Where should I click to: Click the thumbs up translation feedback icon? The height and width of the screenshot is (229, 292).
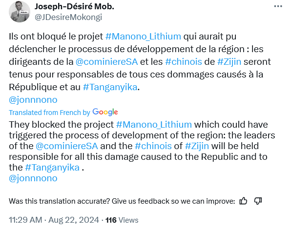pos(243,201)
